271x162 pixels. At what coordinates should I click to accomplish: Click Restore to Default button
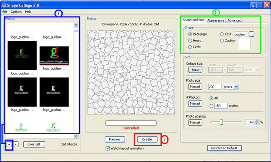click(x=224, y=148)
